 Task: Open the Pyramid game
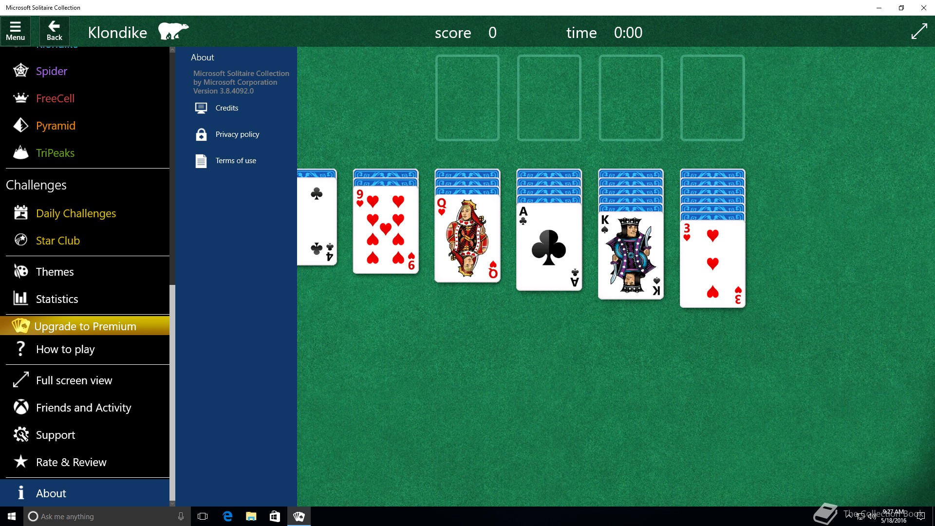(55, 126)
